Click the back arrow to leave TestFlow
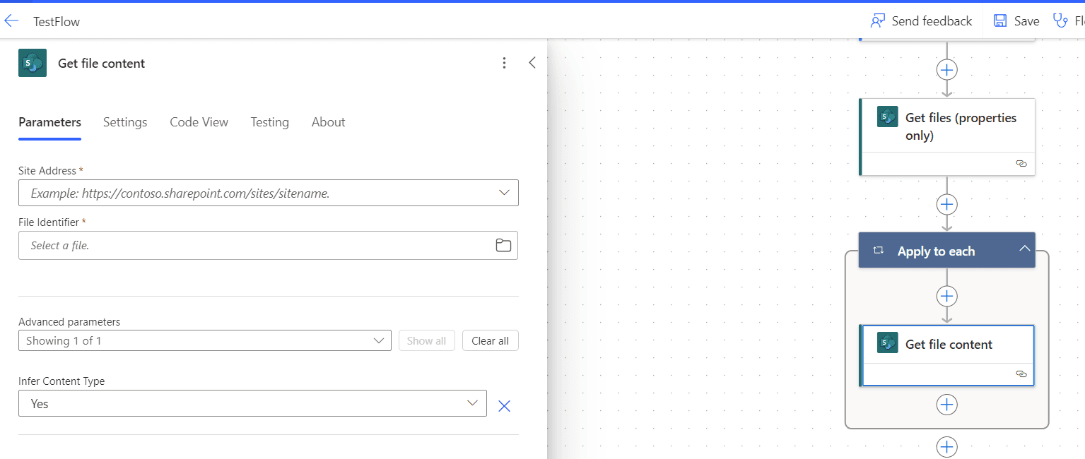Viewport: 1085px width, 459px height. (x=11, y=20)
